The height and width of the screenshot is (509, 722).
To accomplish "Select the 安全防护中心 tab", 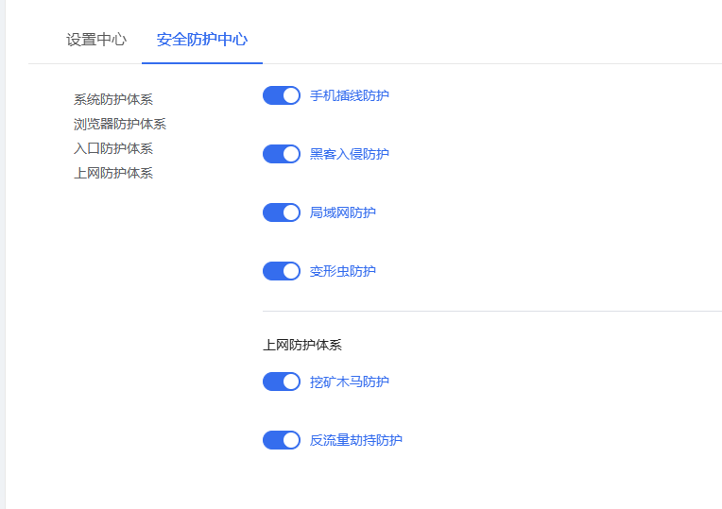I will coord(202,40).
